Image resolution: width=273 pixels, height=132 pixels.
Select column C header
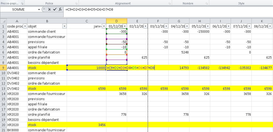(x=86, y=21)
